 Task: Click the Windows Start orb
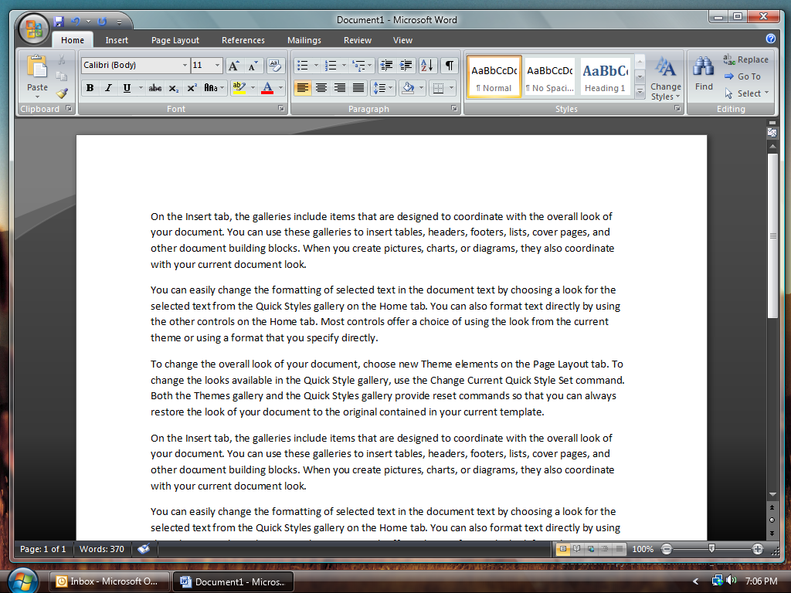(x=22, y=581)
